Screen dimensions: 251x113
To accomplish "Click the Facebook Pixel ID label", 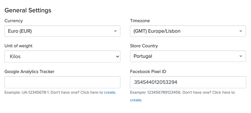I will pos(148,71).
